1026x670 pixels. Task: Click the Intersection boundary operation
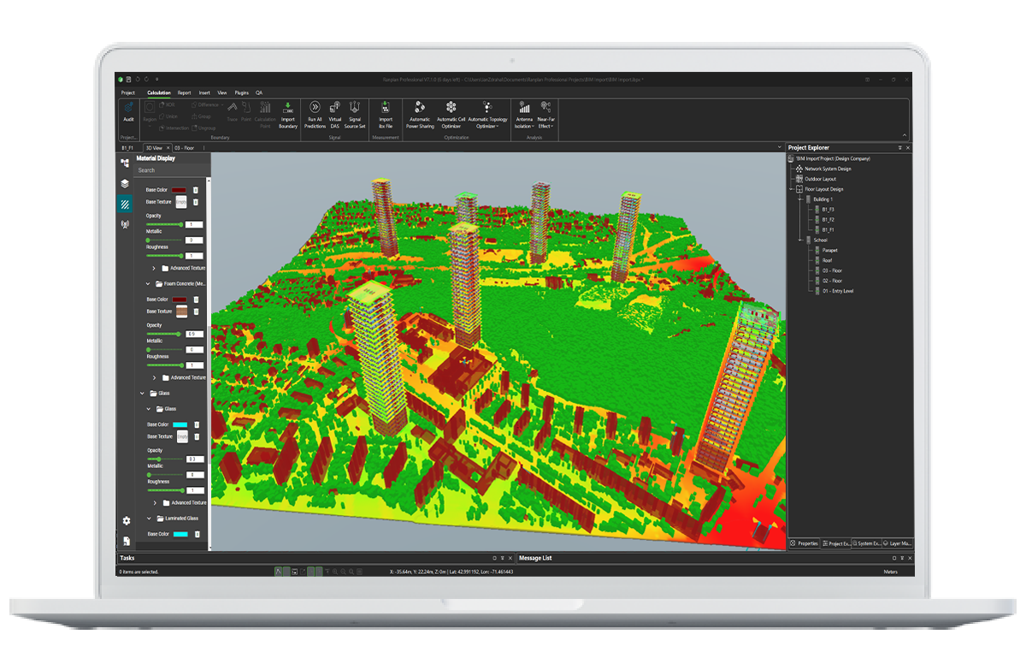174,127
